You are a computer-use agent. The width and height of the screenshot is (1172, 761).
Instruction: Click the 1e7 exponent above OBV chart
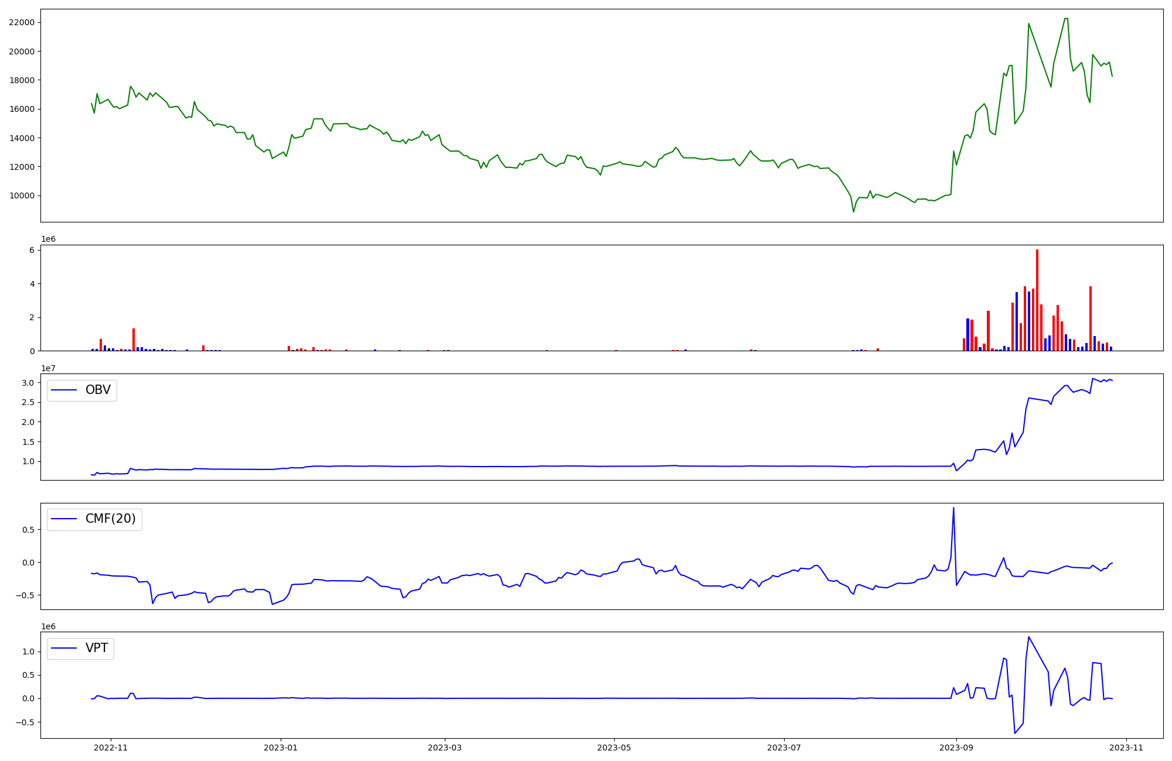(x=48, y=368)
